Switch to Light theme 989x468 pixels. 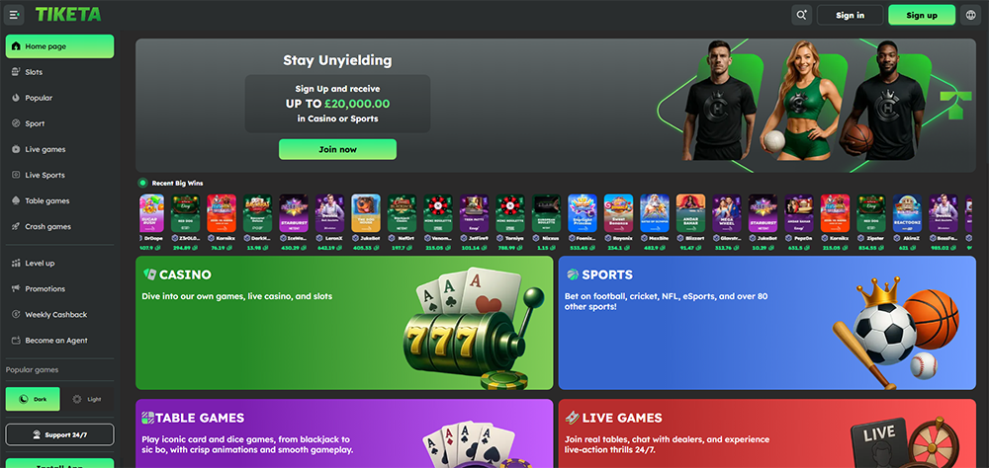[87, 399]
